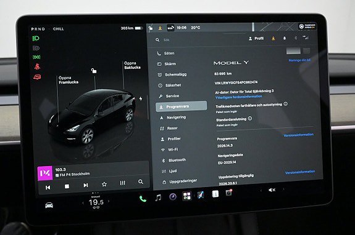Screen dimensions: 355x235
Task: Open dashcam icon with red dot
Action: pyautogui.click(x=229, y=193)
